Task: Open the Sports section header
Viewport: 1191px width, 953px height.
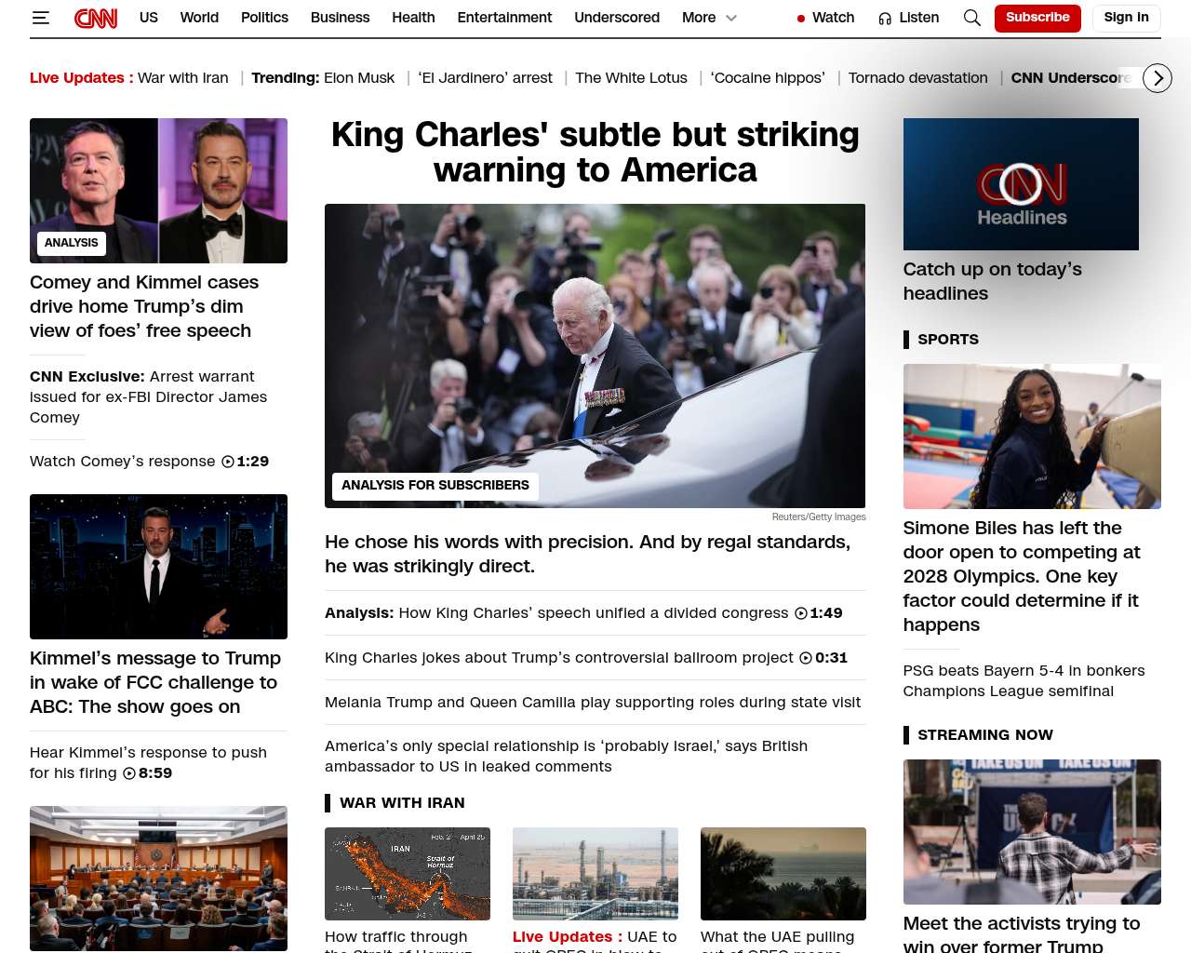Action: pos(948,340)
